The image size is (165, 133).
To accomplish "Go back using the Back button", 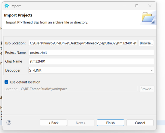I will click(53, 123).
